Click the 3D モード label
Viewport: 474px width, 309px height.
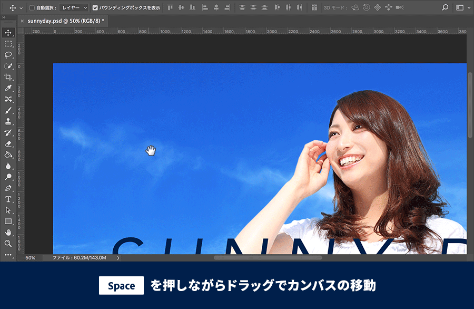(x=336, y=7)
